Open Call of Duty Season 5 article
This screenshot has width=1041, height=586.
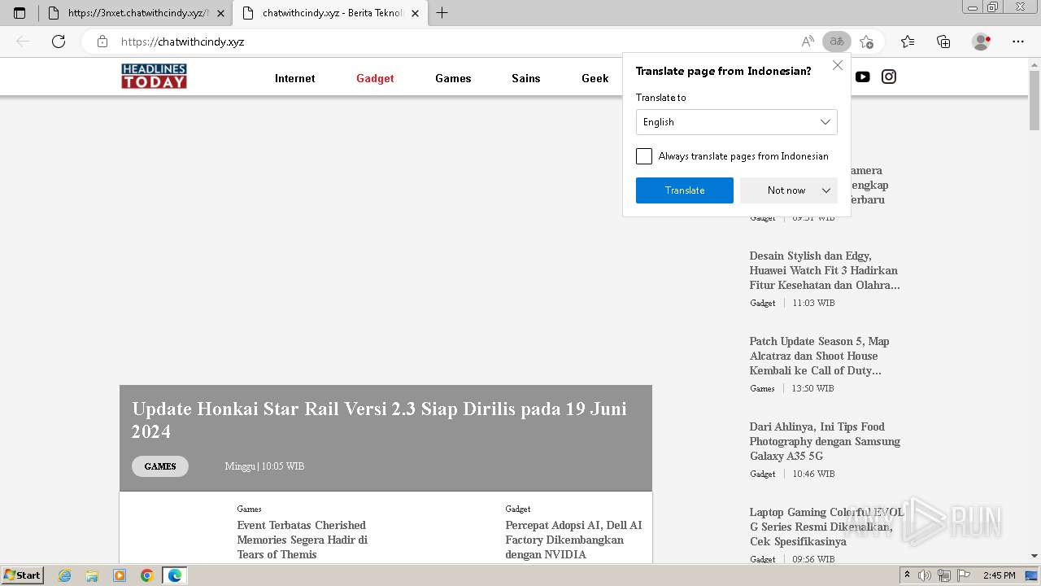(819, 356)
